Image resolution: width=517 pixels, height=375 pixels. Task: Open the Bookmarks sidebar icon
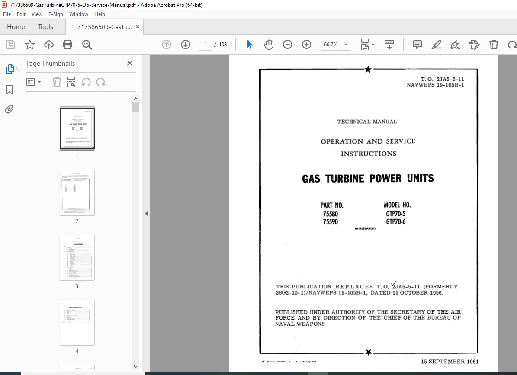[x=10, y=89]
